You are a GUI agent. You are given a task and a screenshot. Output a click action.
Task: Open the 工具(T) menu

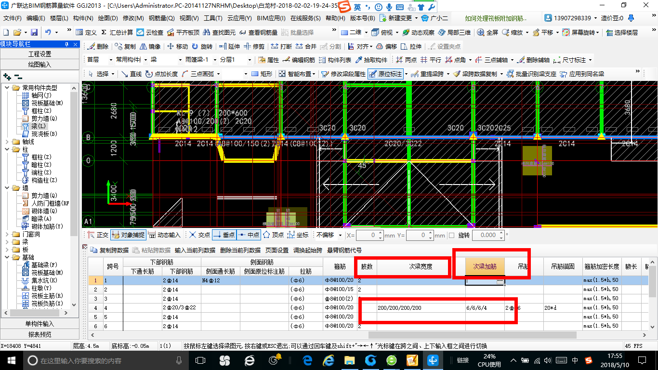[213, 18]
